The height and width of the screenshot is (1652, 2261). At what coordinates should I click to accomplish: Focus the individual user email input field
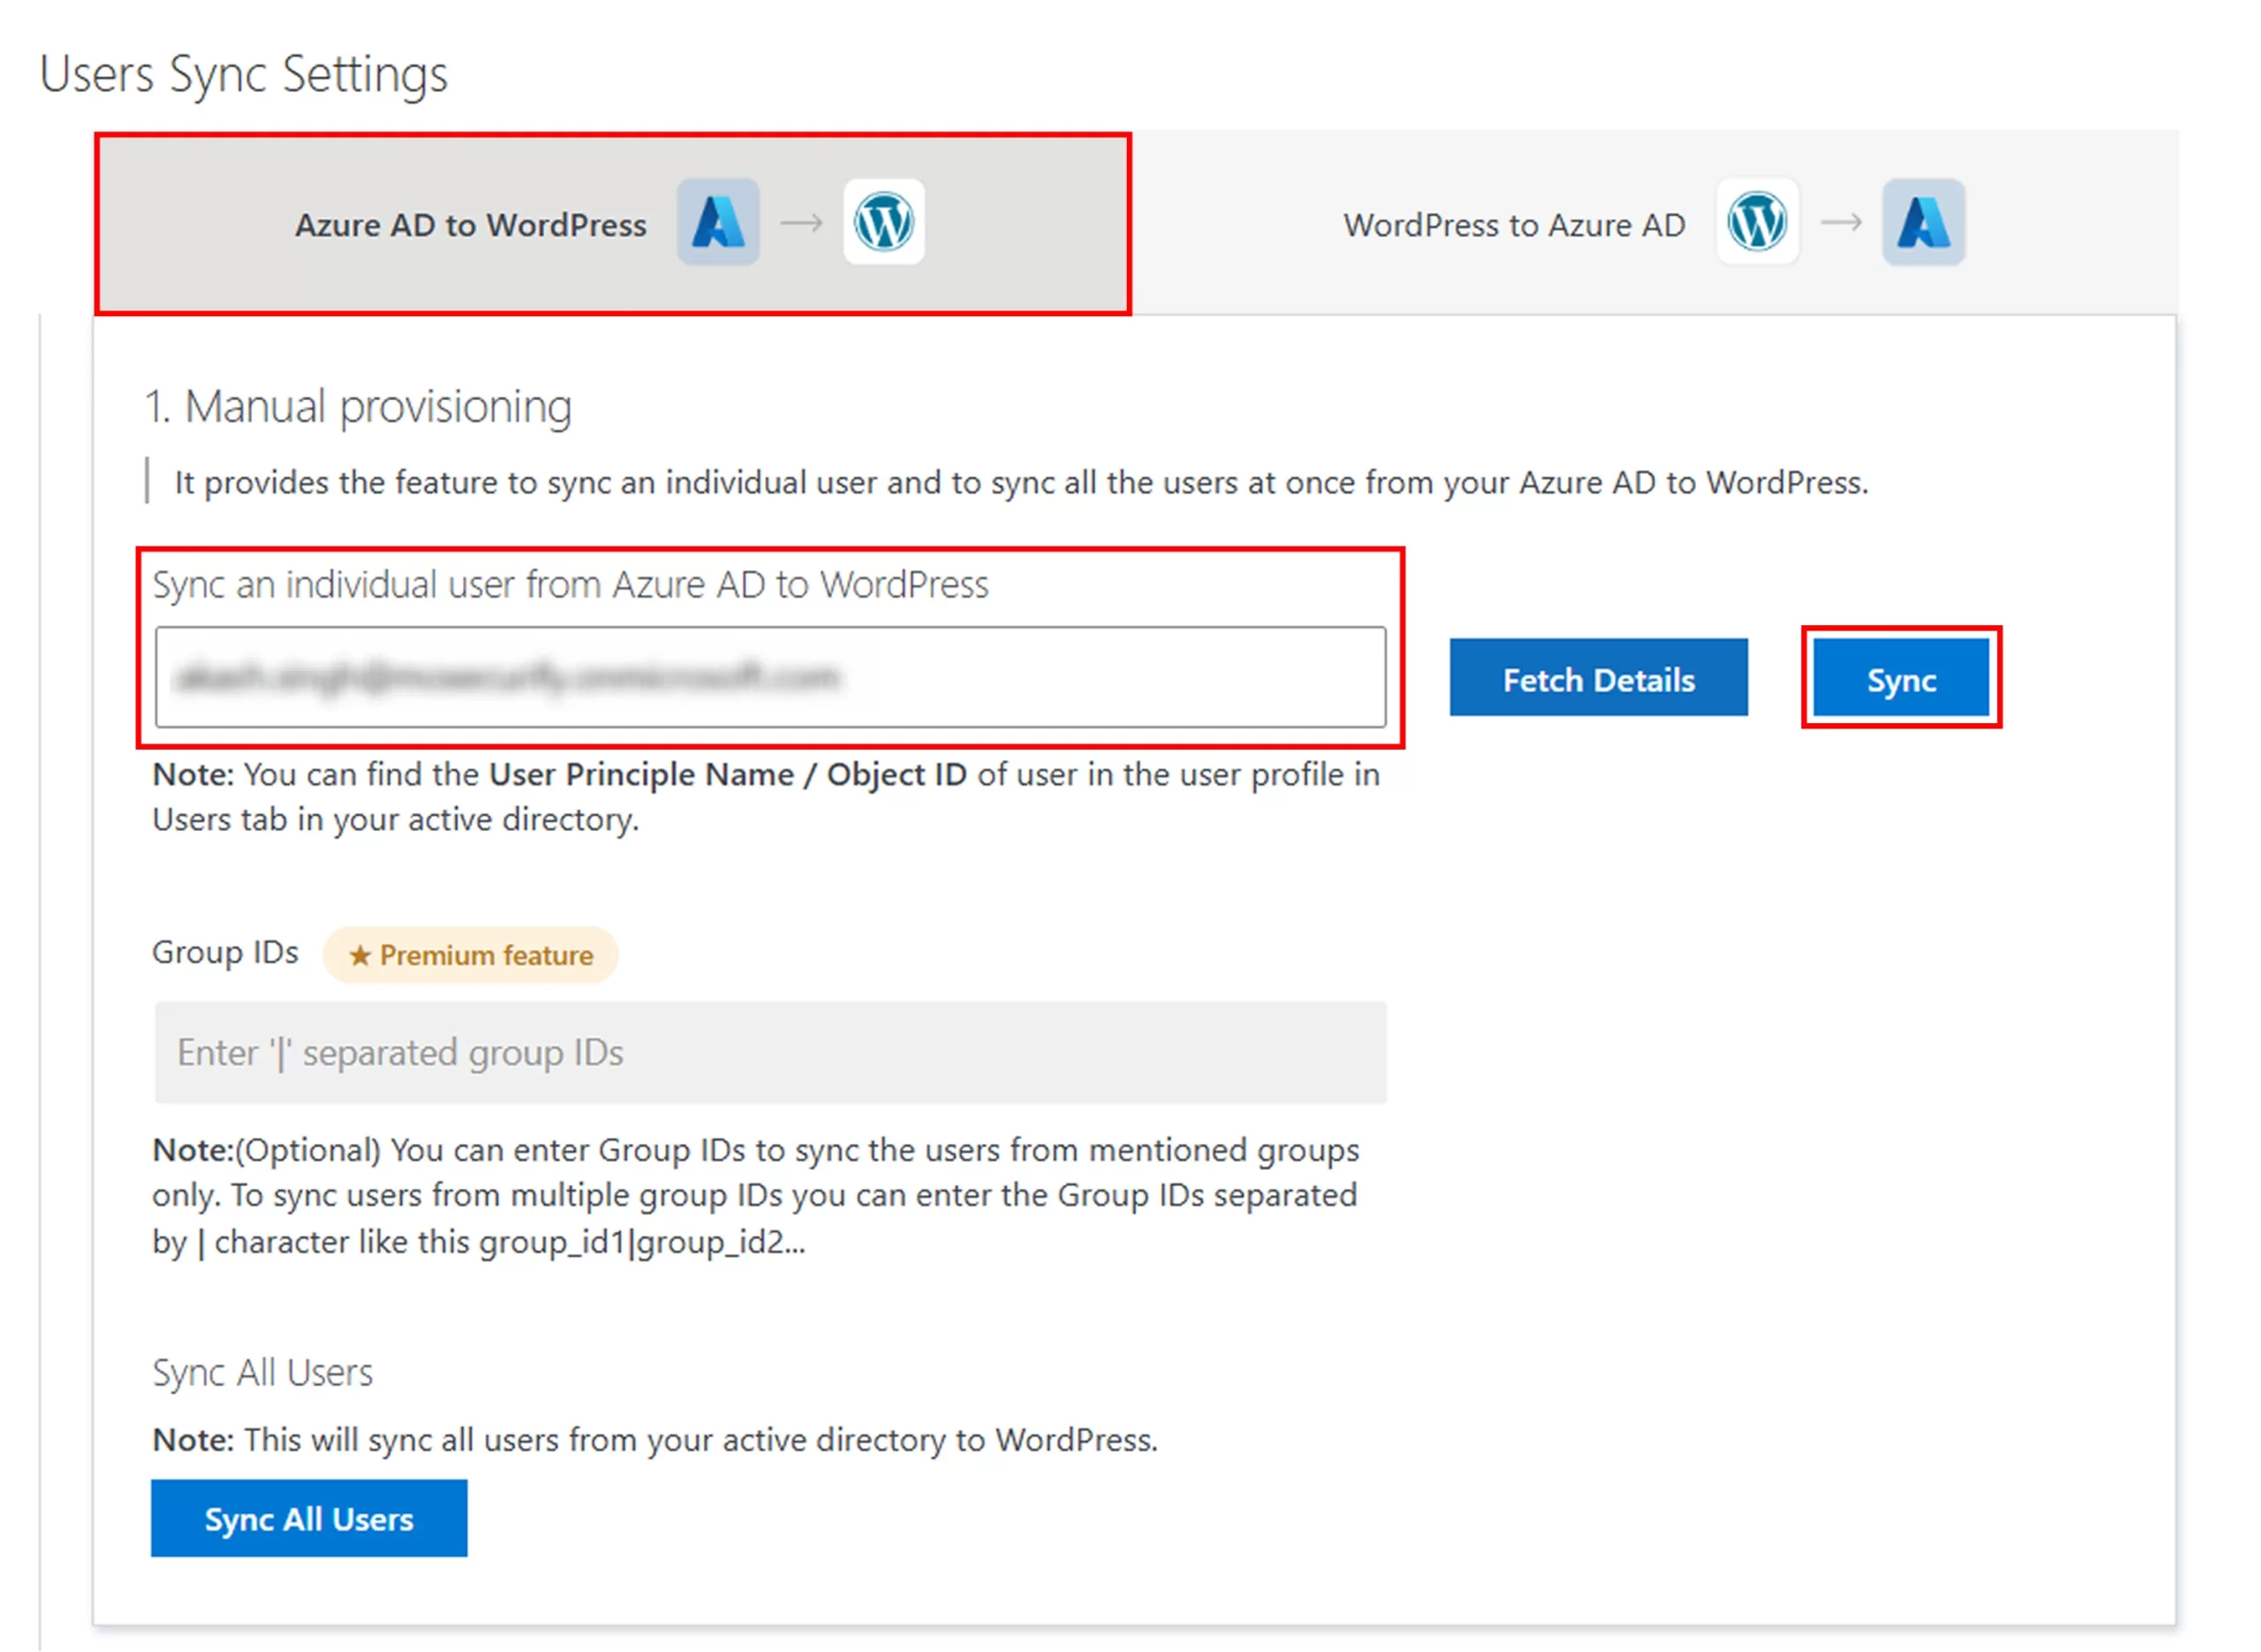[771, 678]
